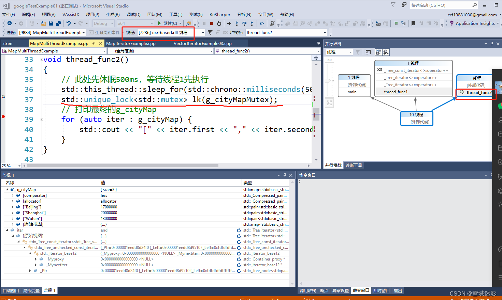Viewport: 502px width, 300px height.
Task: Switch to MapIteratorExample.cpp tab
Action: pos(131,44)
